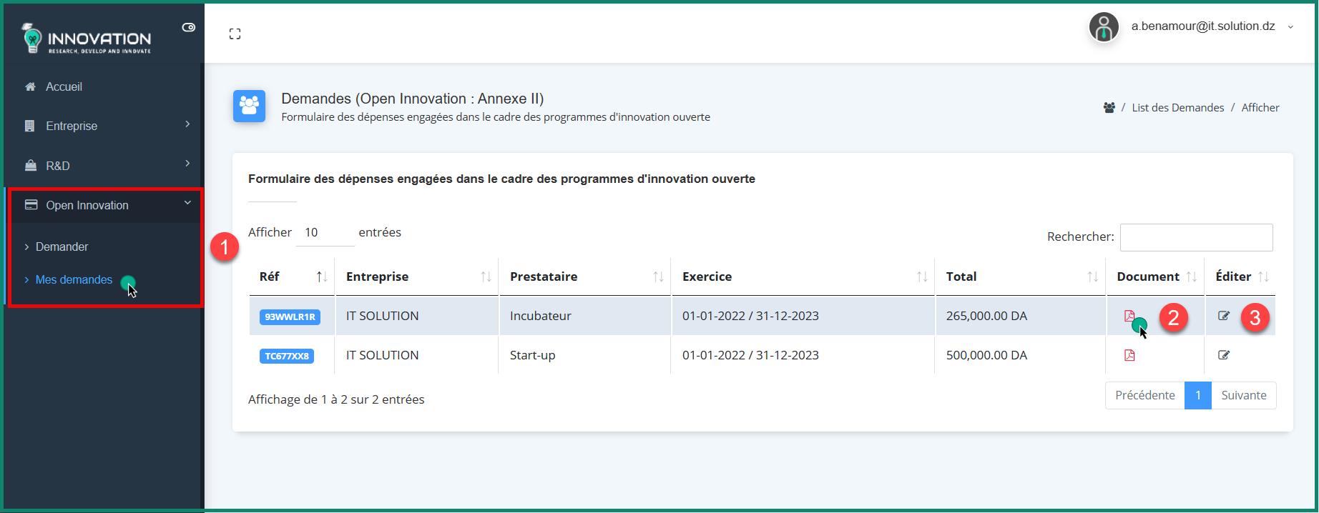Viewport: 1319px width, 513px height.
Task: Edit the 93WWLR1R request
Action: click(x=1224, y=316)
